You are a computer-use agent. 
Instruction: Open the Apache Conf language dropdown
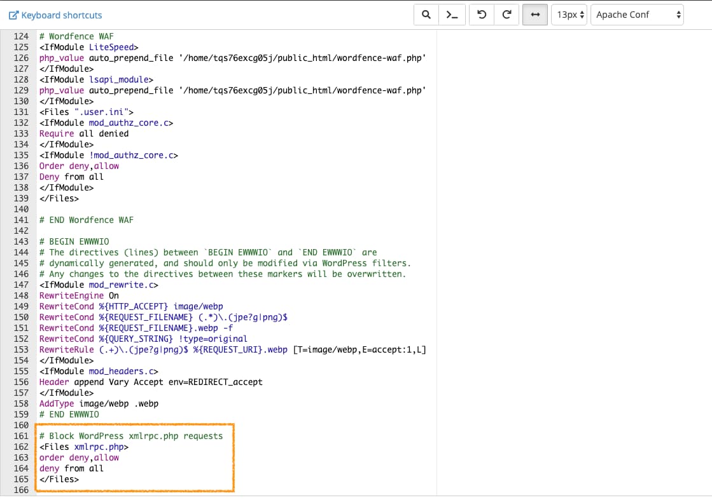coord(637,15)
